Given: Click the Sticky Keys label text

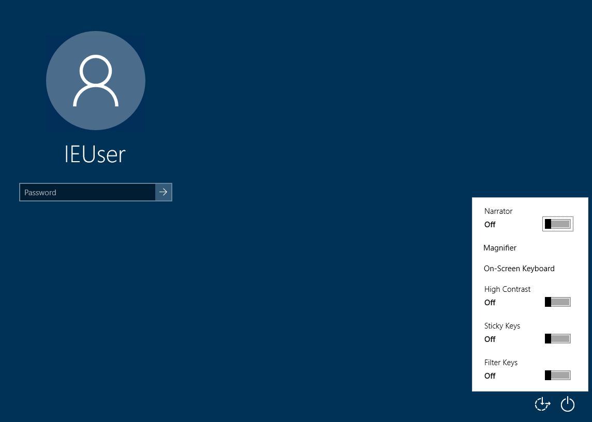Looking at the screenshot, I should pyautogui.click(x=502, y=326).
